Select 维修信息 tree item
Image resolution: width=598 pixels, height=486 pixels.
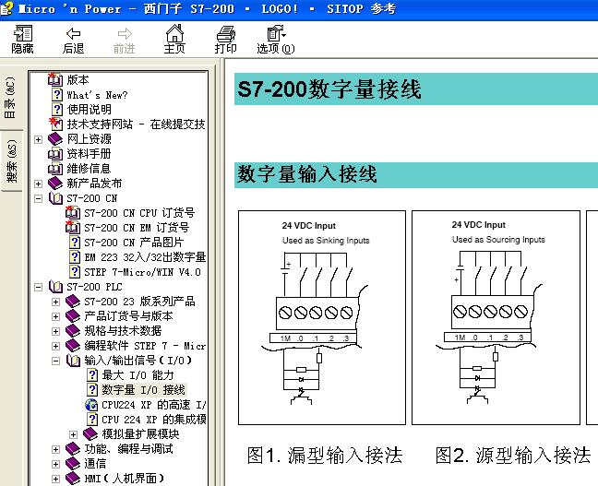(x=89, y=169)
